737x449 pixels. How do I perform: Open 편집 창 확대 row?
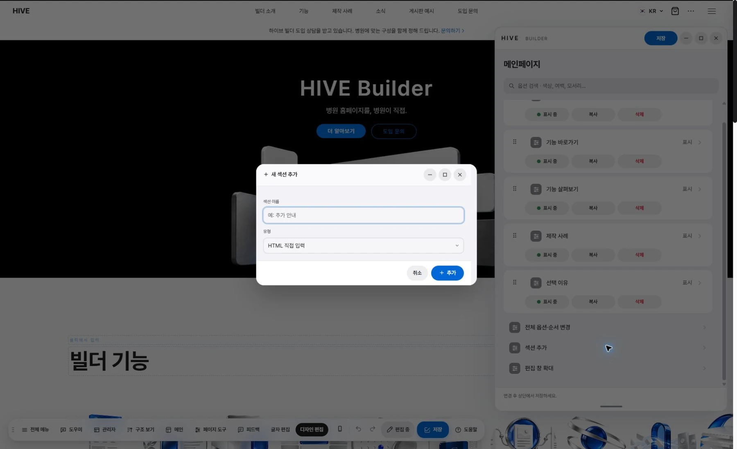coord(608,368)
